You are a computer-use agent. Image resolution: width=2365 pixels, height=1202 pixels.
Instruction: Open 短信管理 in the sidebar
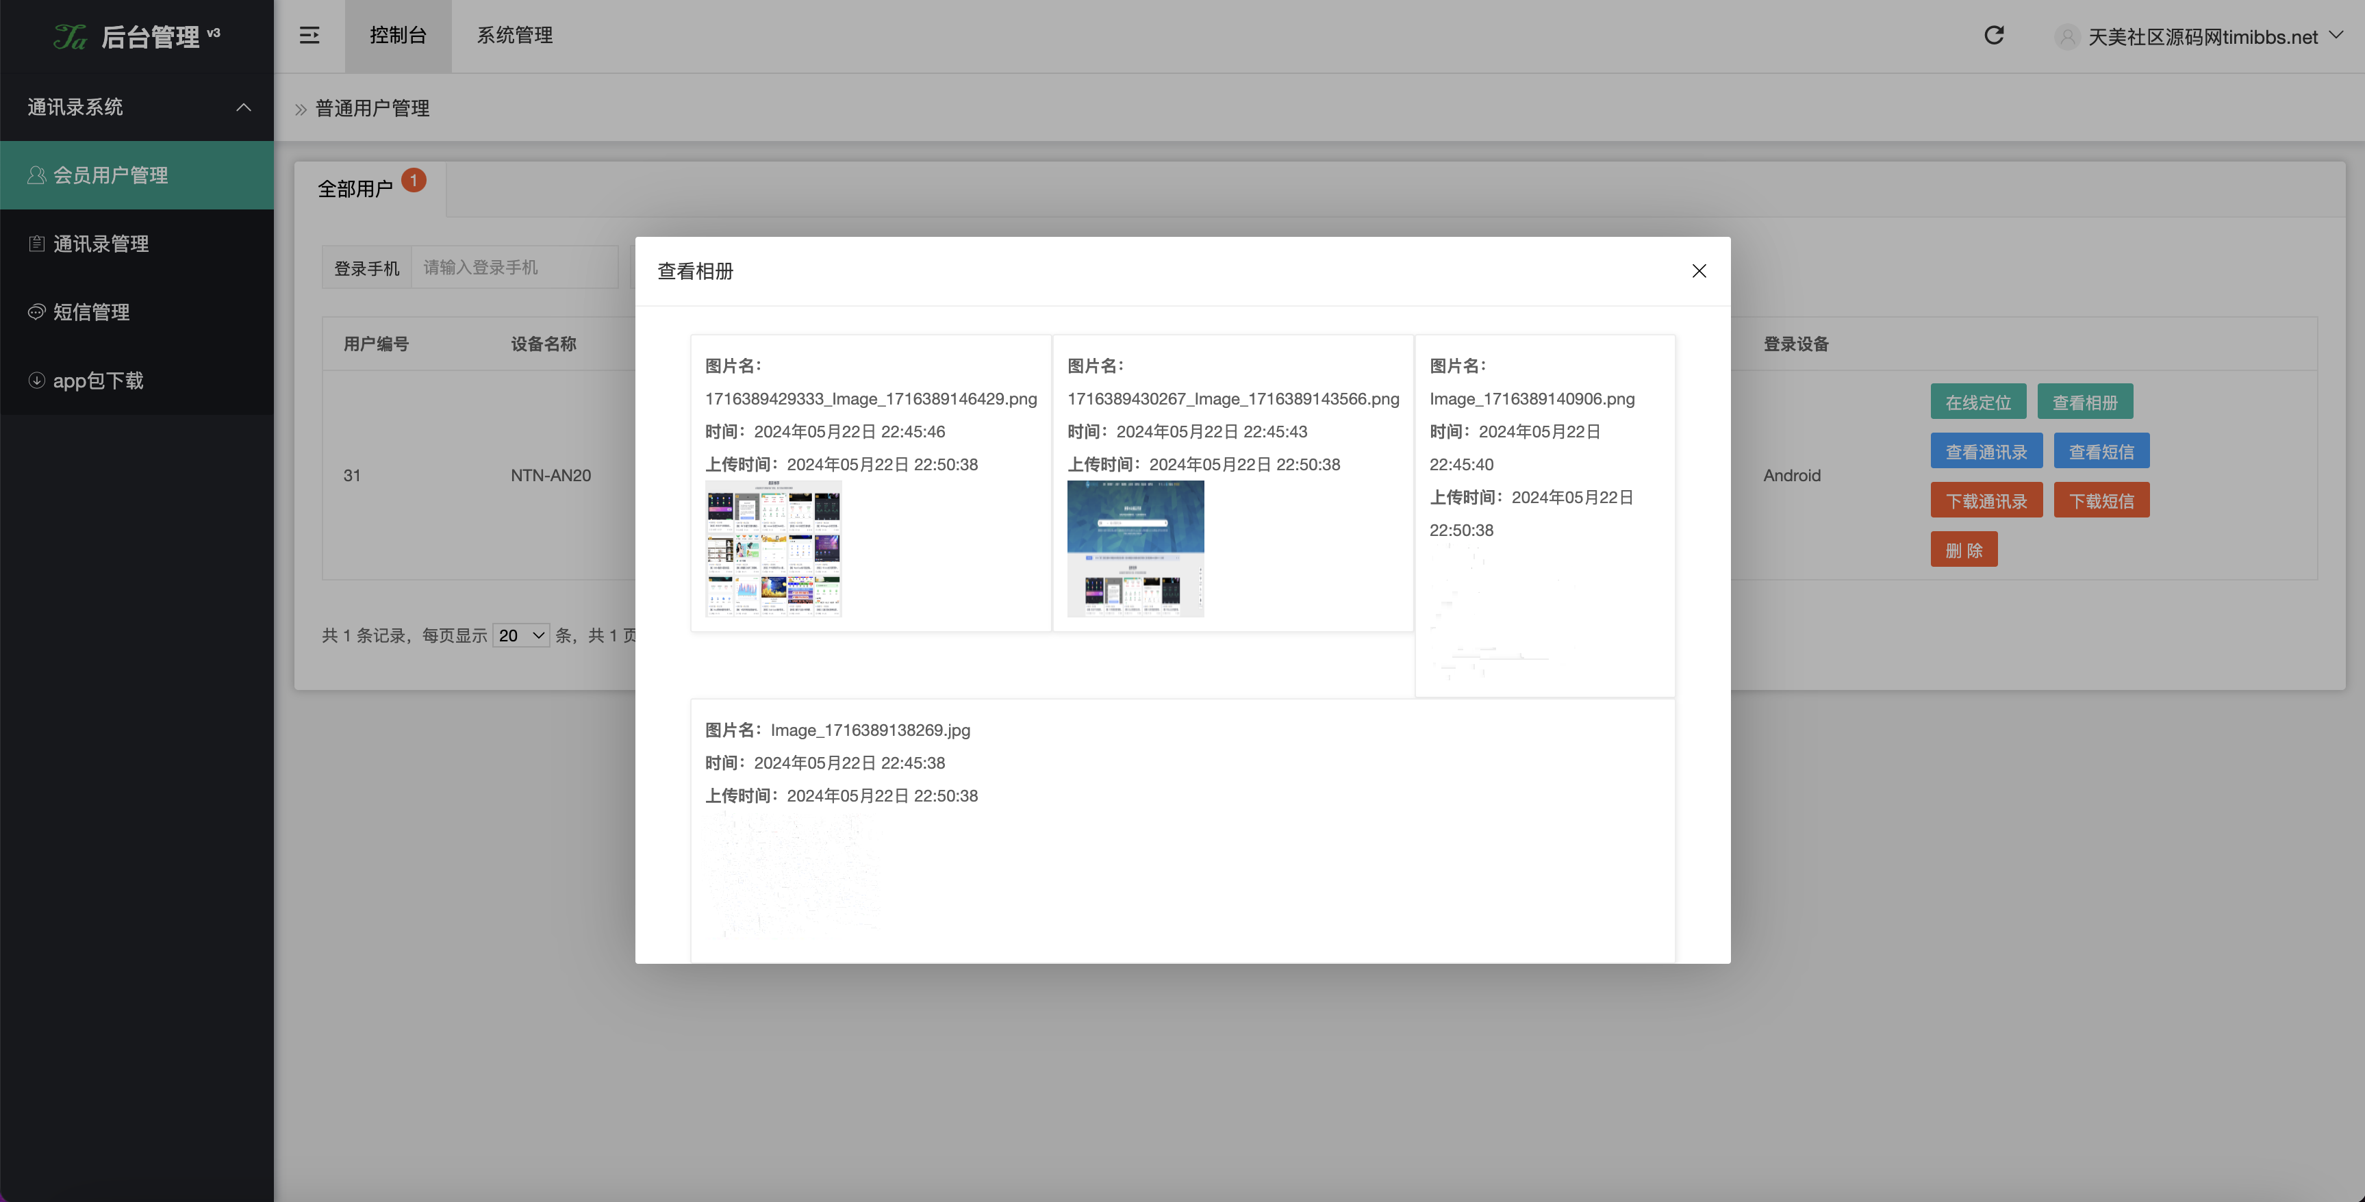coord(91,312)
